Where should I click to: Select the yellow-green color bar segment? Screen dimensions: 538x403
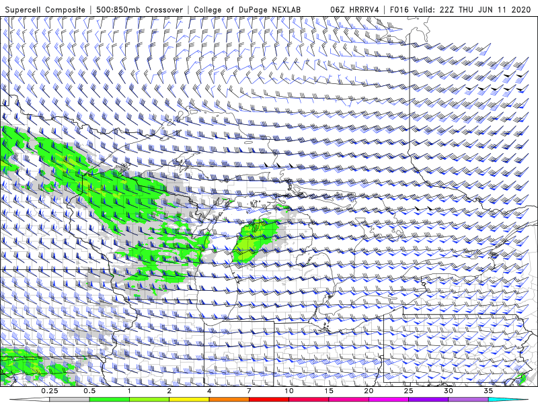[149, 400]
